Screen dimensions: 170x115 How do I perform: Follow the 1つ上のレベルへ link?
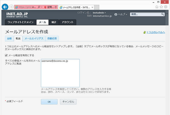(155, 32)
